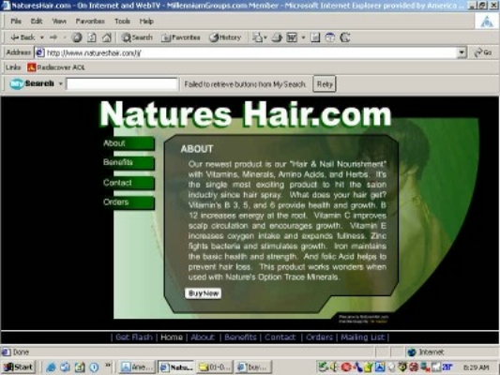Open the Help menu
500x375 pixels.
tap(146, 21)
